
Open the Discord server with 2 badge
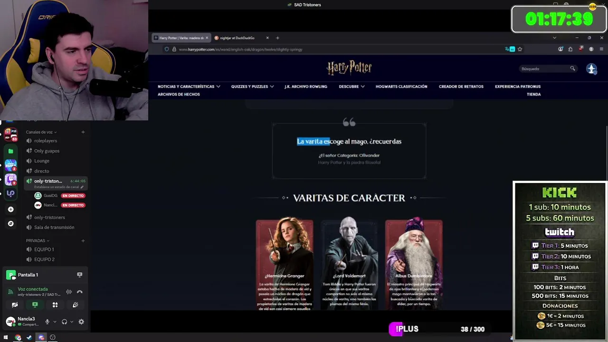point(10,165)
